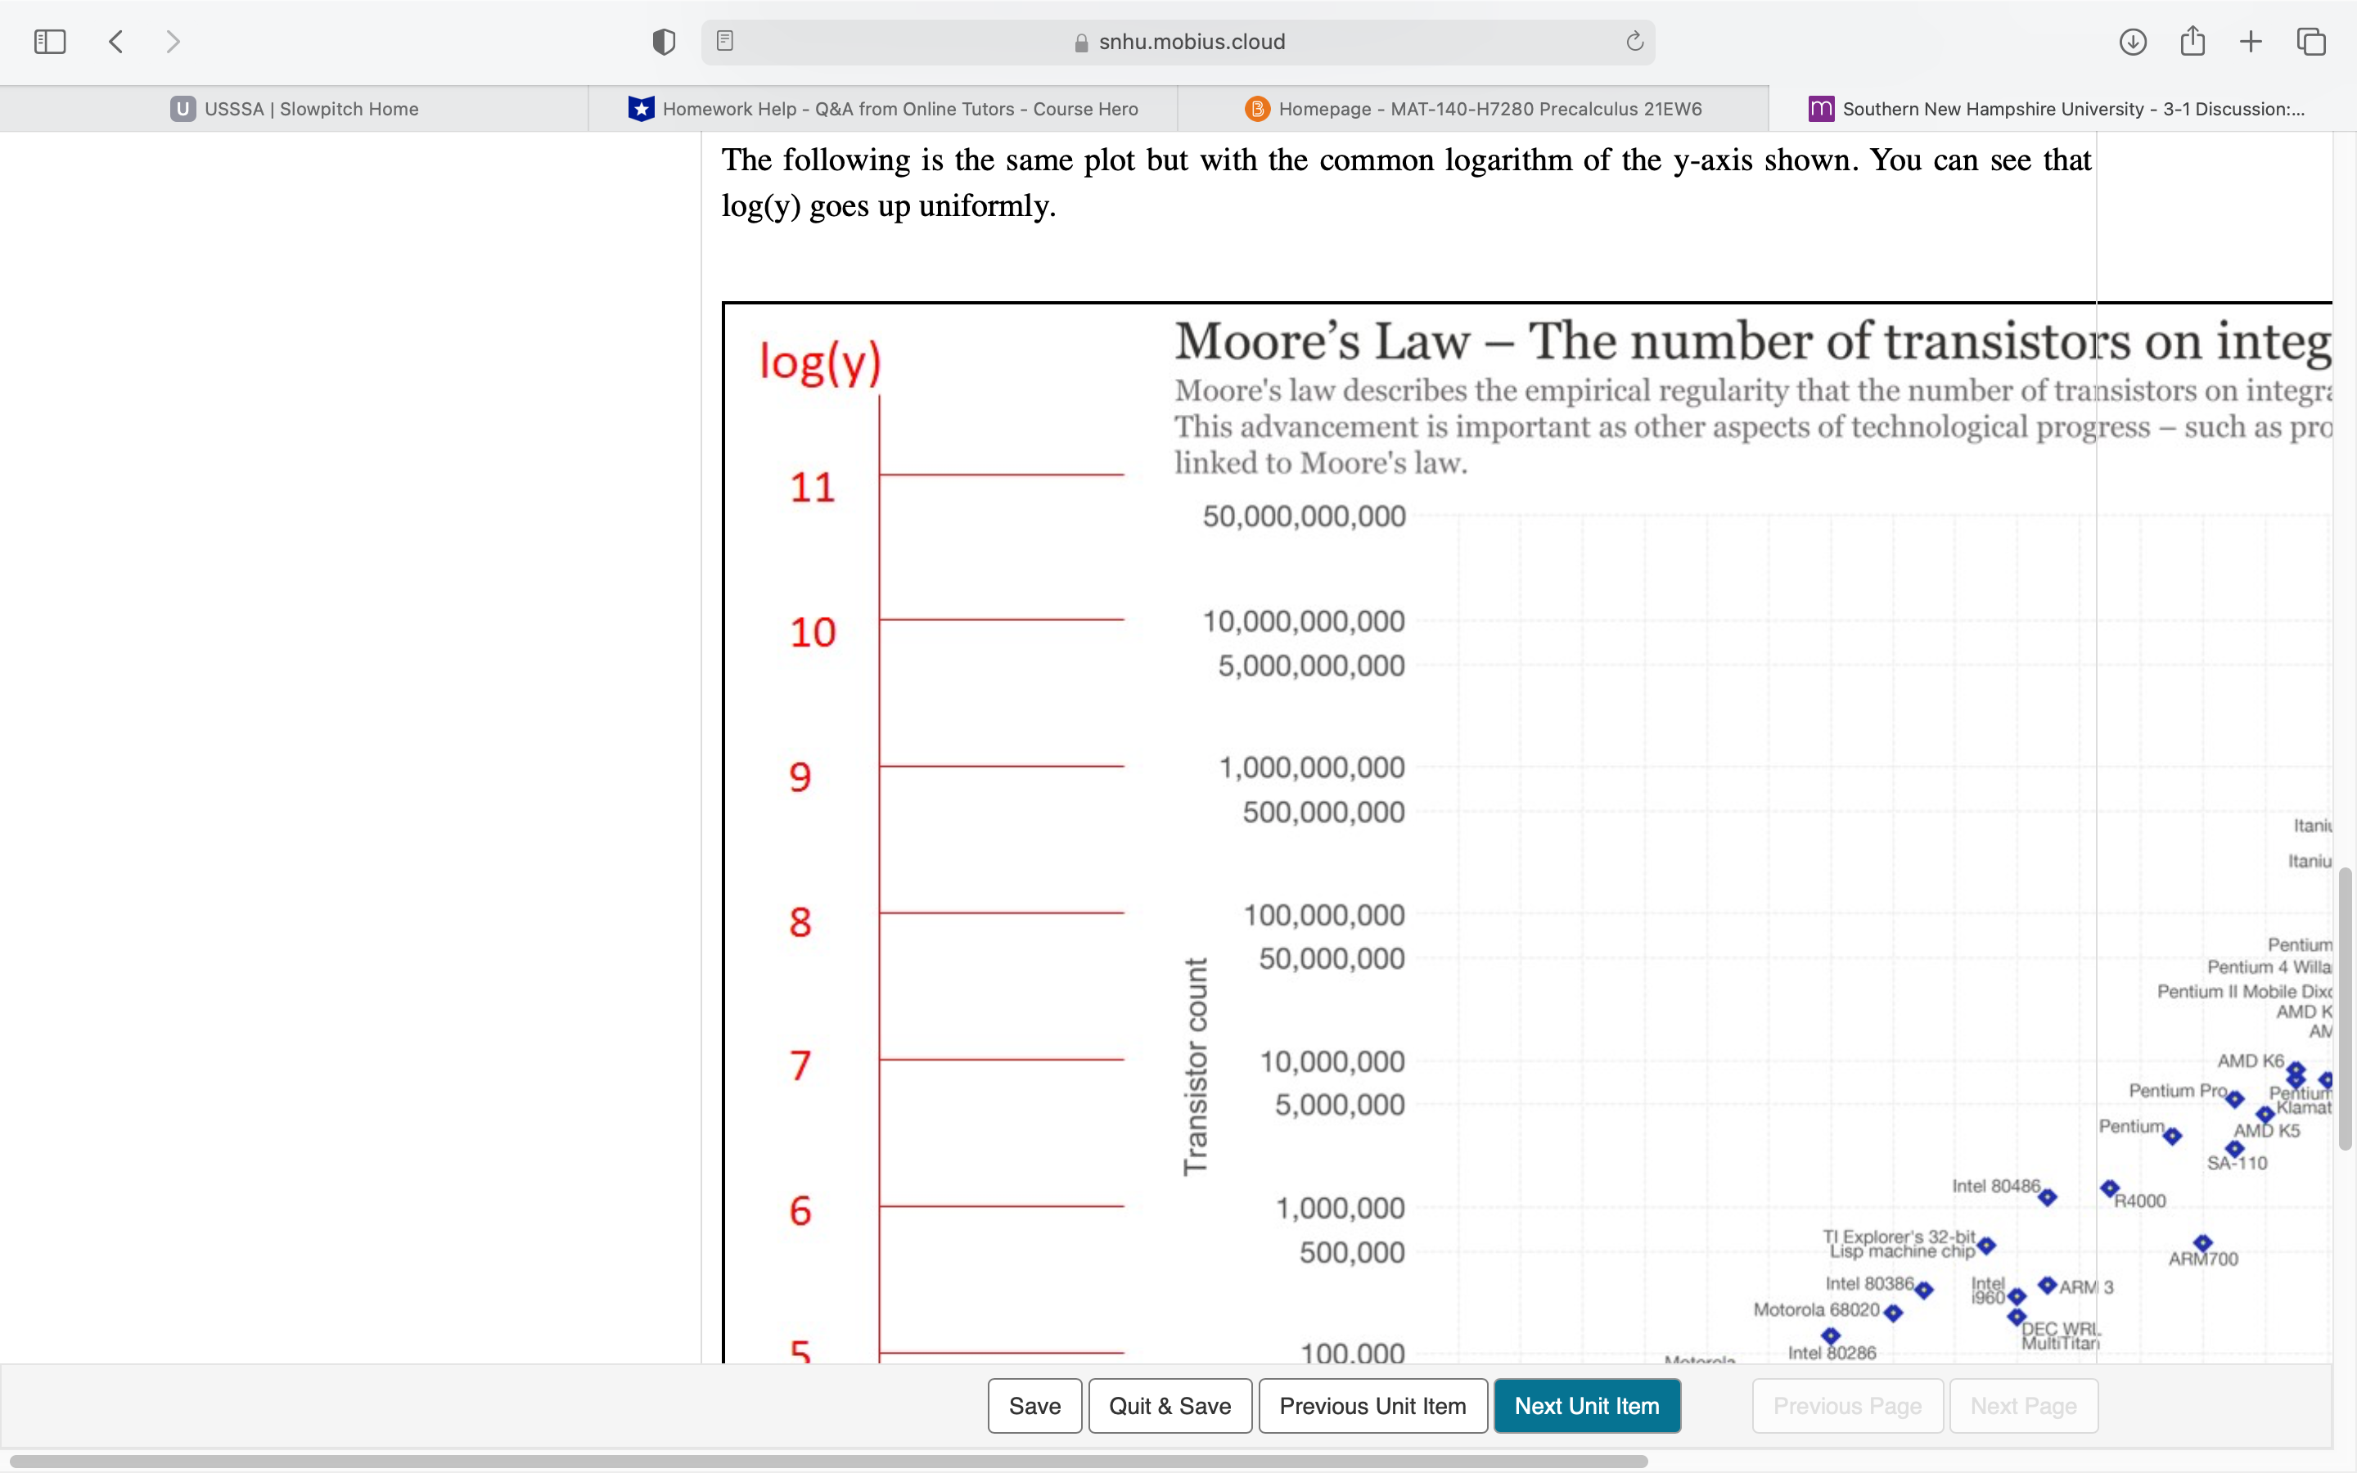Viewport: 2357px width, 1473px height.
Task: Go to Previous Unit Item
Action: tap(1372, 1406)
